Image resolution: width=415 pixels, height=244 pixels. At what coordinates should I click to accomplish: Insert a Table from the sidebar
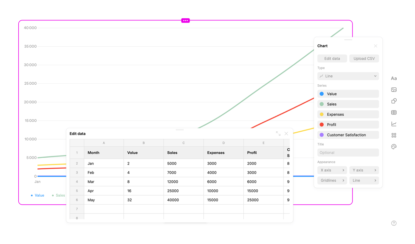coord(394,112)
